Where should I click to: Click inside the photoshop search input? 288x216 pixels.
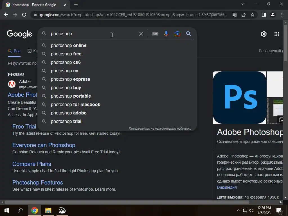click(x=94, y=34)
